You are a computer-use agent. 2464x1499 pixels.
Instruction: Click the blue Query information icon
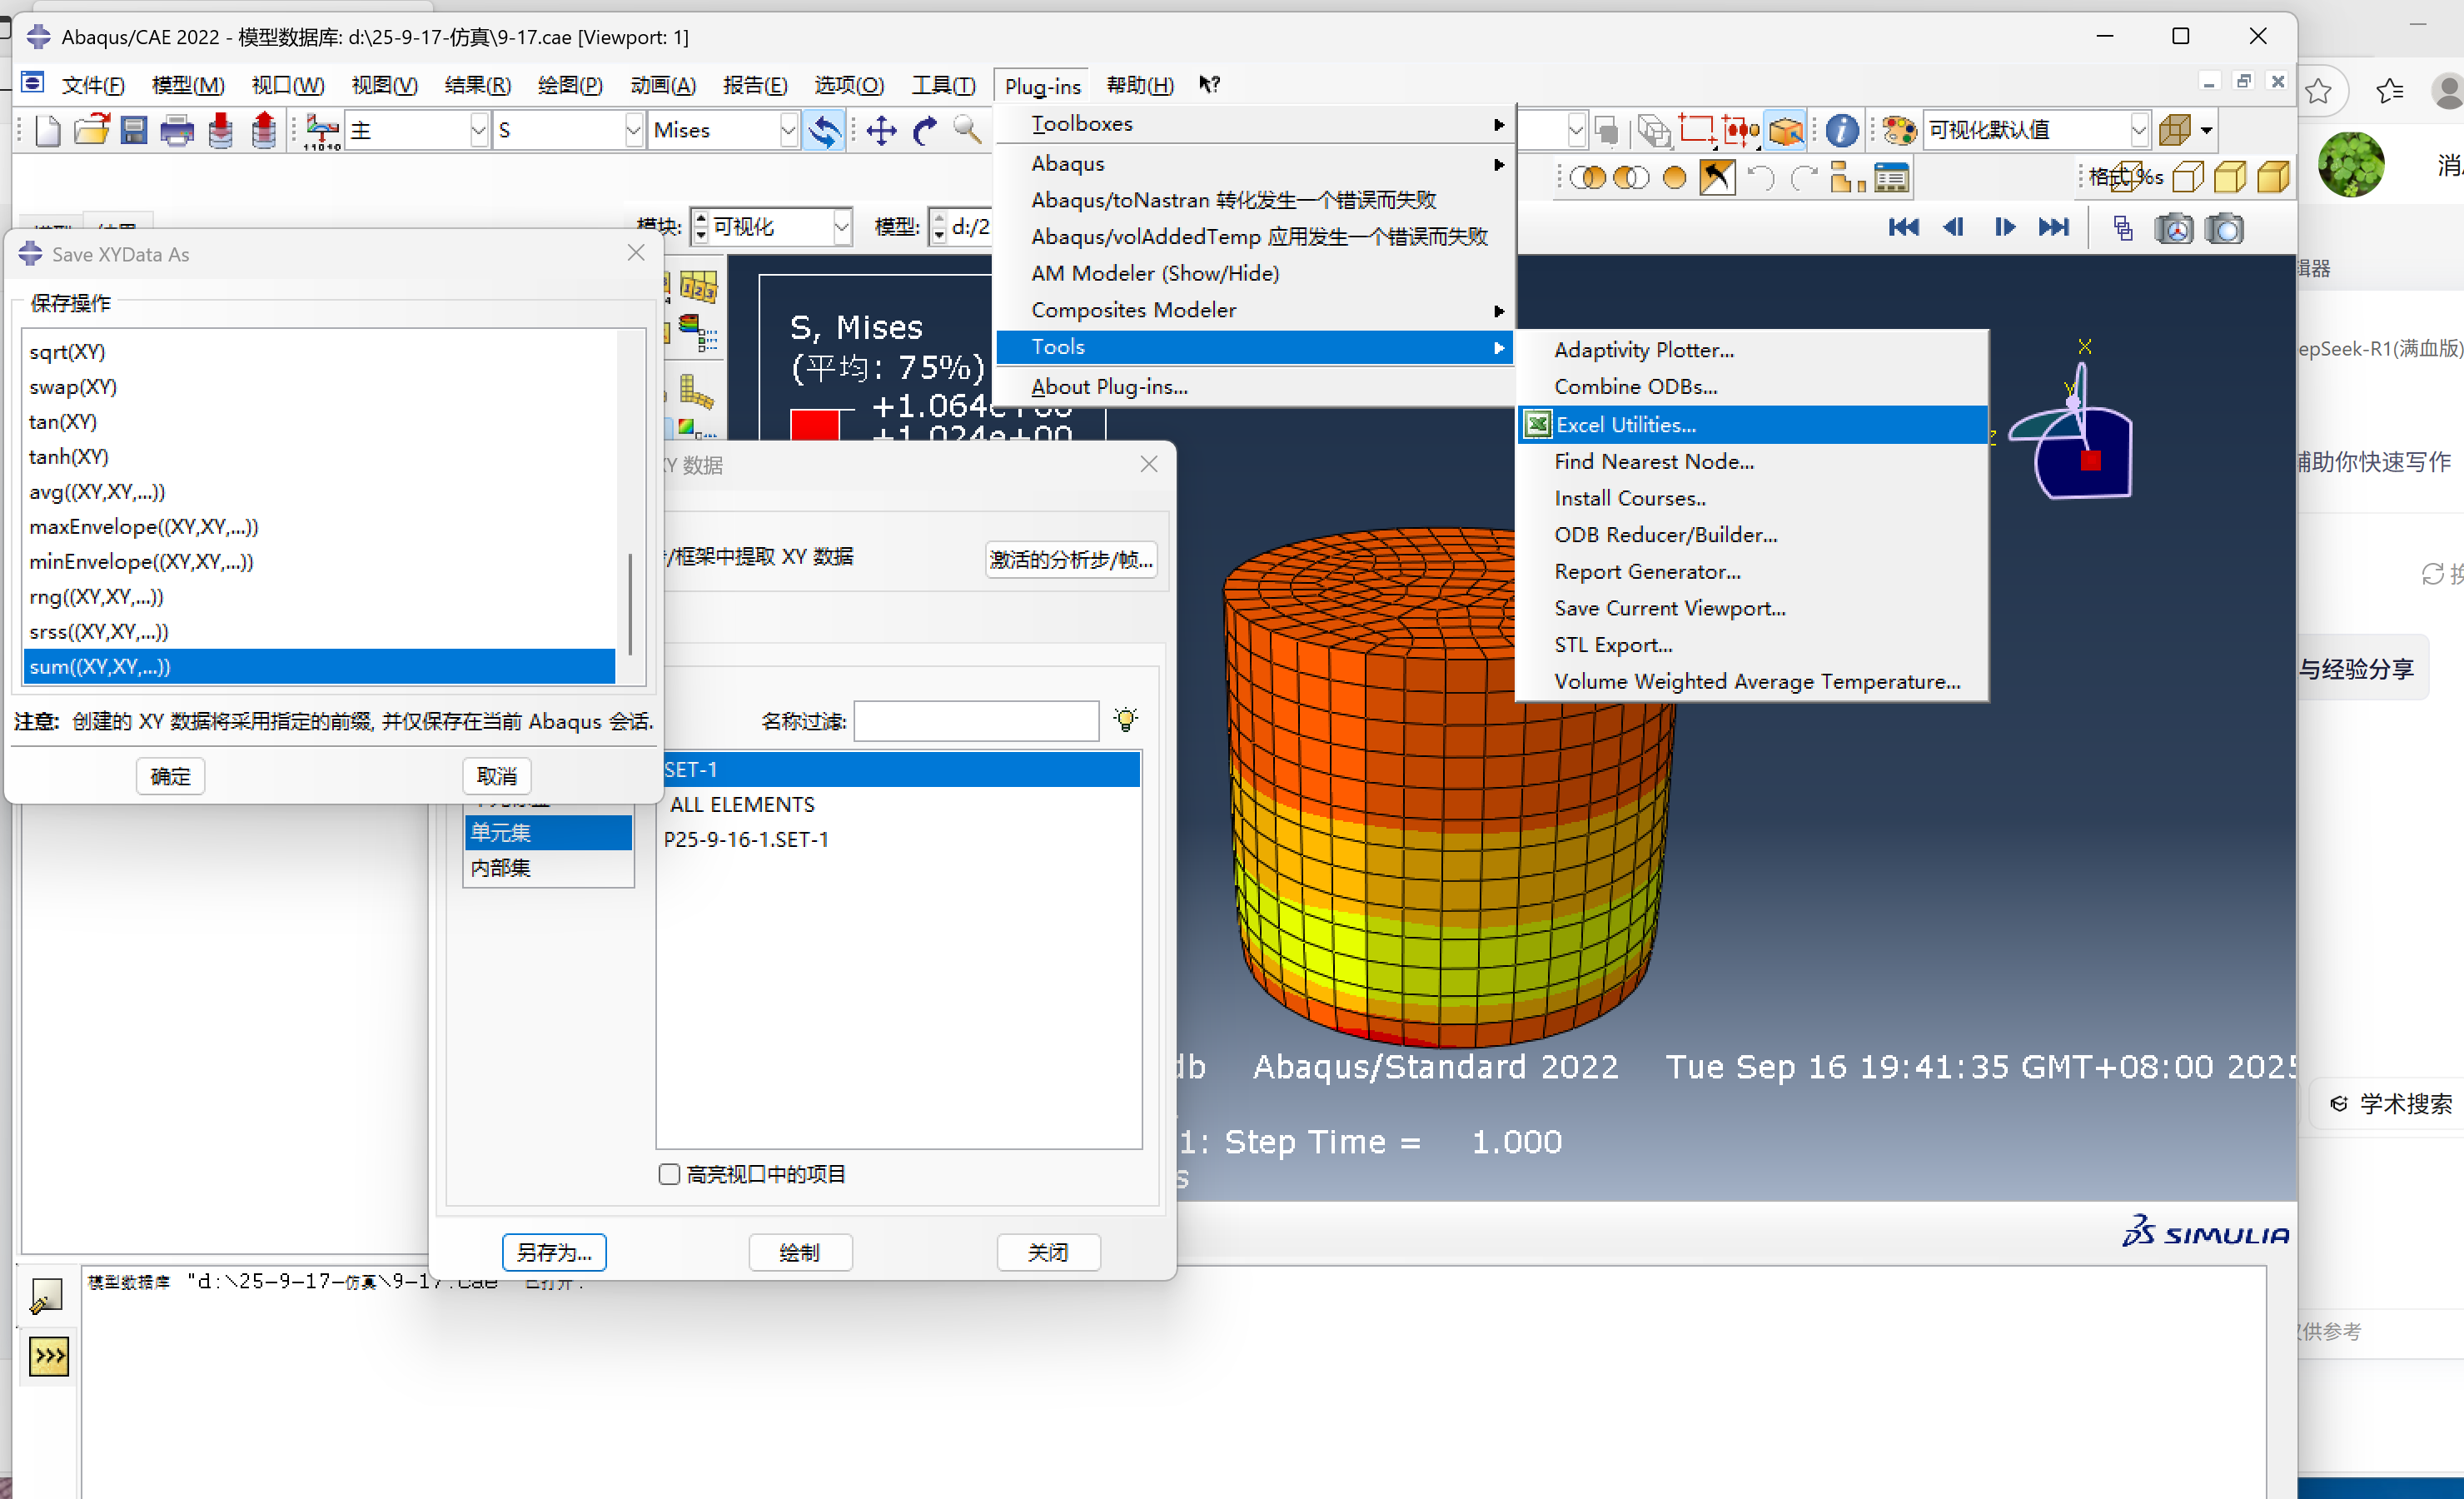click(1842, 130)
